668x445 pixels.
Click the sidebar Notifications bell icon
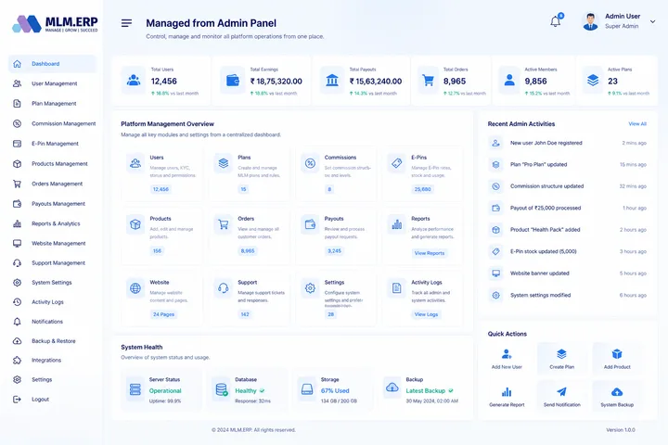[17, 322]
